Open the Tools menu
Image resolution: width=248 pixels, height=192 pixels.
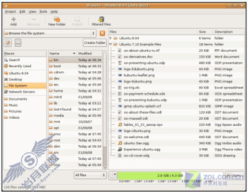tap(43, 12)
